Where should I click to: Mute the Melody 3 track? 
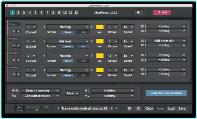click(x=18, y=74)
